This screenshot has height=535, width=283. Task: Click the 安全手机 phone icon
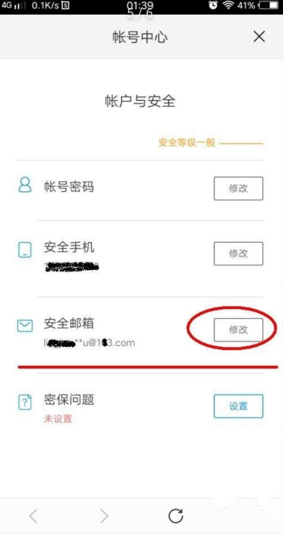[25, 250]
